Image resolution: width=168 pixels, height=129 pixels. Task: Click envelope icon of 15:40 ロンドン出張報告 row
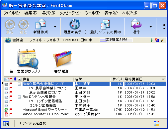click(6, 106)
